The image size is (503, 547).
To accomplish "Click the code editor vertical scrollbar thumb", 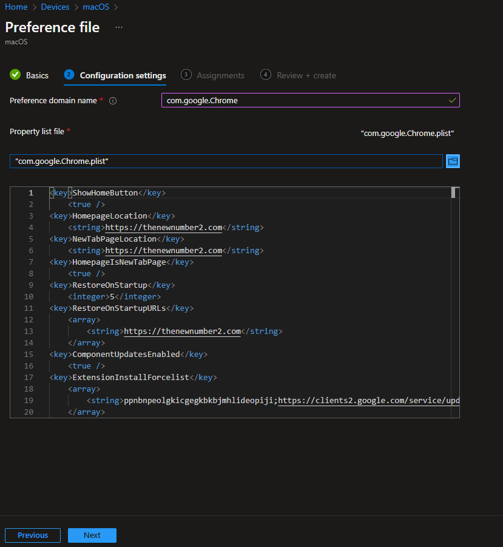I will tap(453, 193).
